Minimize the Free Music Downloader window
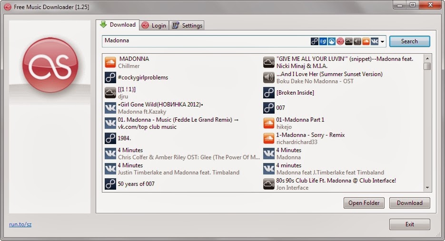The image size is (445, 241). 400,5
